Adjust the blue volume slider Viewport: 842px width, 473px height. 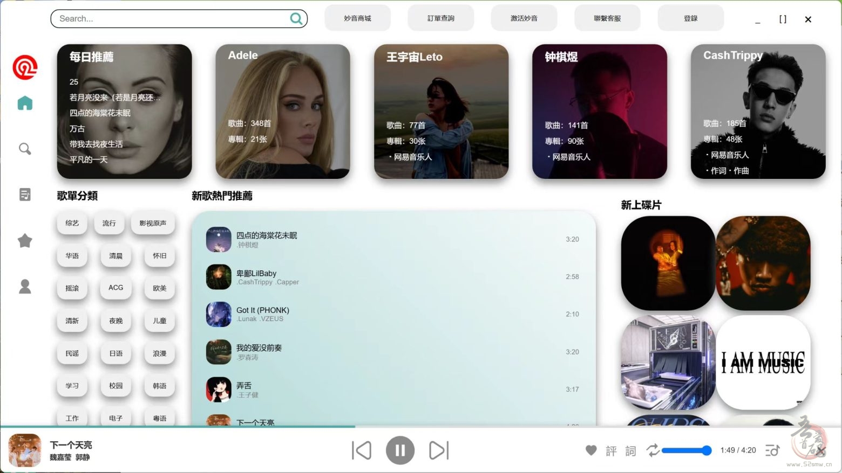(687, 450)
